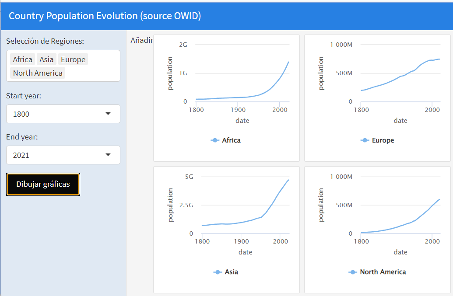Select the Africa tag in region selection
Screen dimensions: 453x296
pos(22,59)
